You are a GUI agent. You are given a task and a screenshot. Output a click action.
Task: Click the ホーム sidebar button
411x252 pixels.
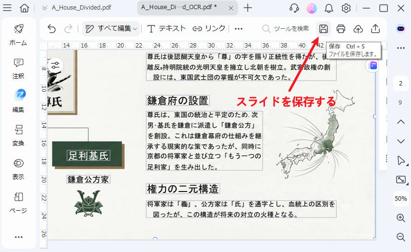coord(18,35)
